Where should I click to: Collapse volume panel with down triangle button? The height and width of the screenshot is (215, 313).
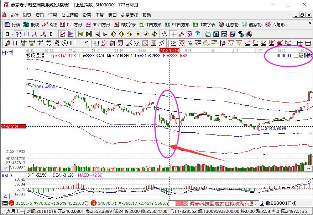(x=5, y=168)
